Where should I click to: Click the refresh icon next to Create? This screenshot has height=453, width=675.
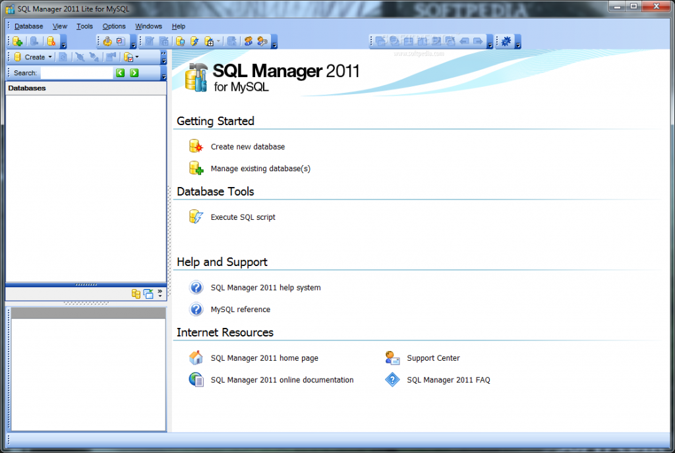(63, 57)
